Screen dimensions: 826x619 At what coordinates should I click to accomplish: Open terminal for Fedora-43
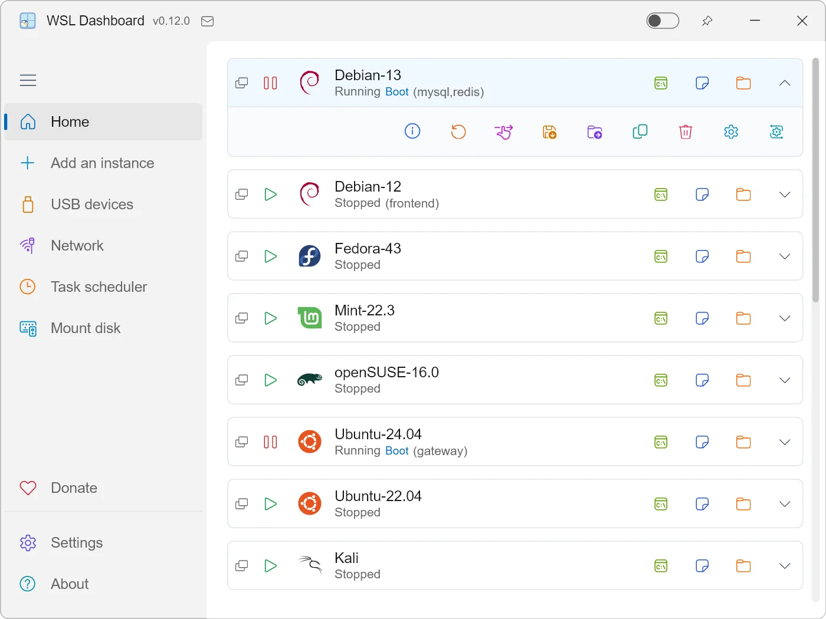[661, 256]
